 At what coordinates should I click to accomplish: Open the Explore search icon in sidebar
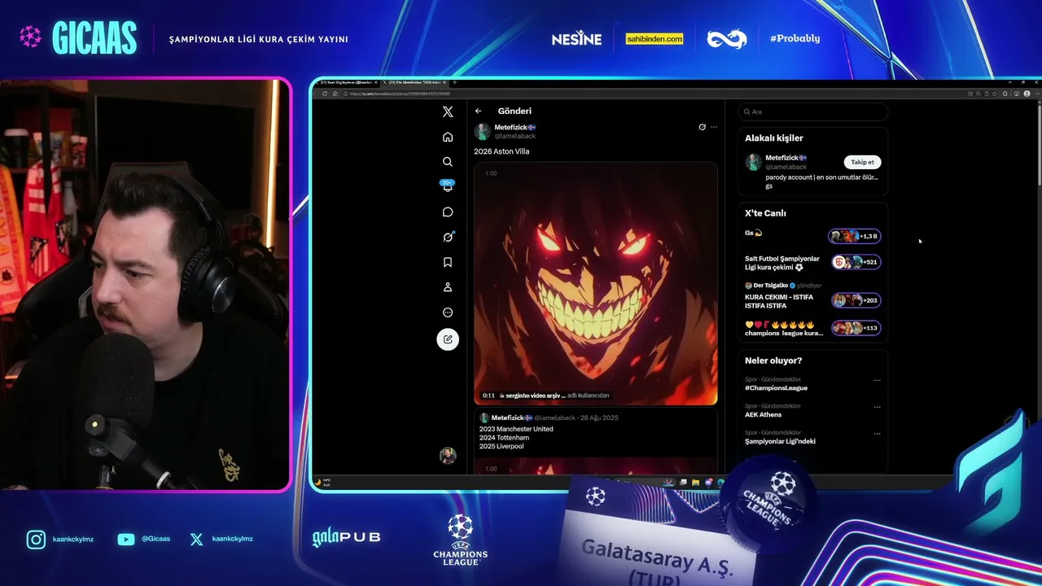point(448,162)
